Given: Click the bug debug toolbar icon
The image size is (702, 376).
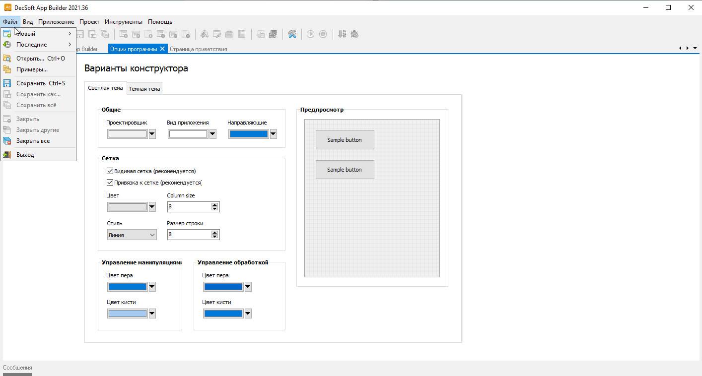Looking at the screenshot, I should (x=354, y=34).
